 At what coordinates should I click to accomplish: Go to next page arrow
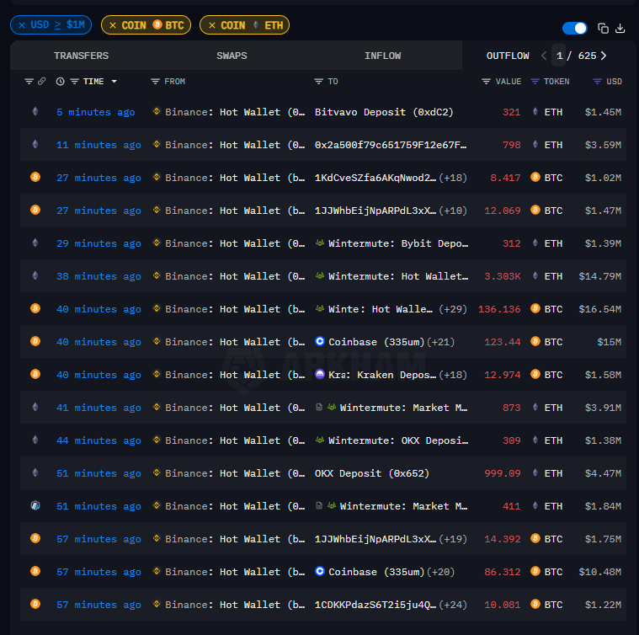click(604, 56)
